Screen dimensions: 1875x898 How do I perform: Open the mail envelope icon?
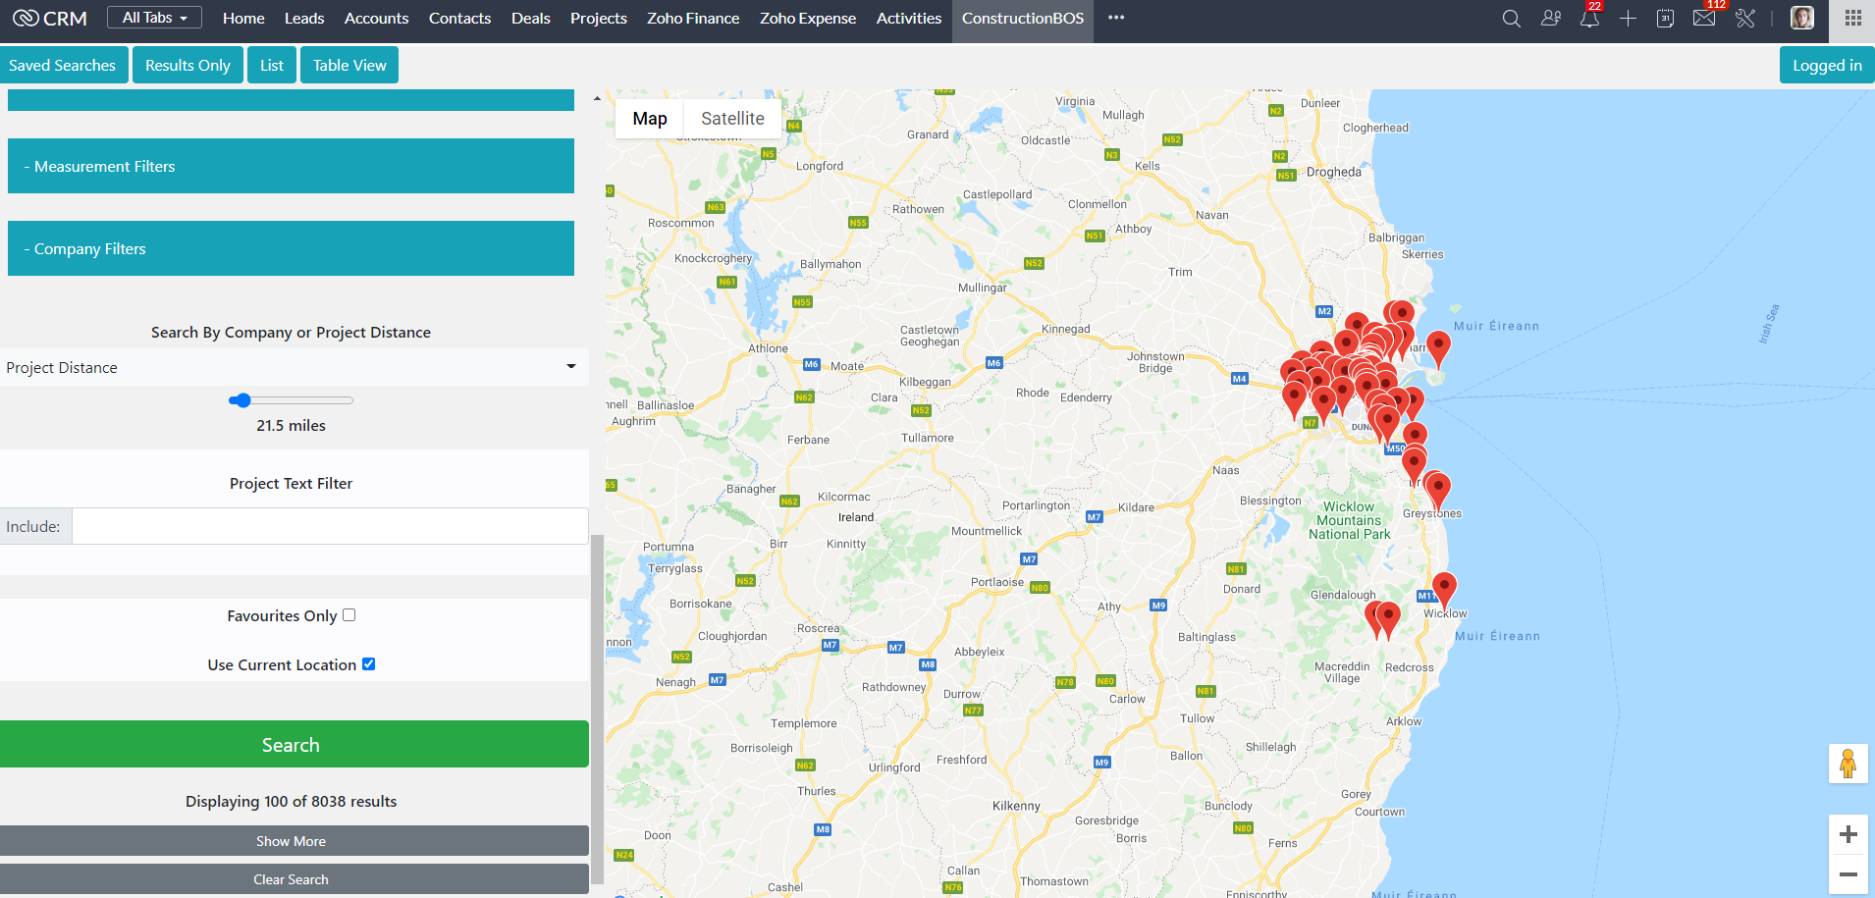pyautogui.click(x=1704, y=19)
